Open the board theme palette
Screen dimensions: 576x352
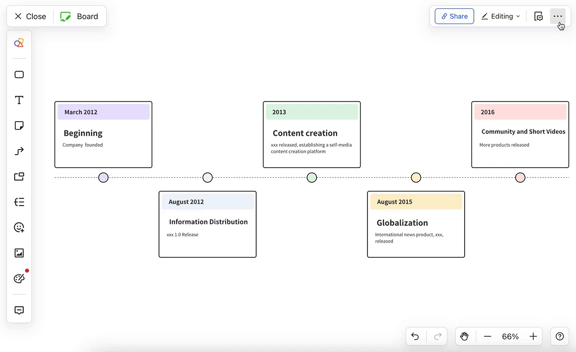click(19, 278)
